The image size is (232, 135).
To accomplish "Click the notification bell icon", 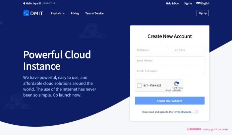I will [x=24, y=4].
